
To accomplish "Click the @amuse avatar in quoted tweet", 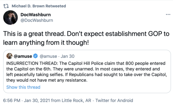I will tap(9, 56).
